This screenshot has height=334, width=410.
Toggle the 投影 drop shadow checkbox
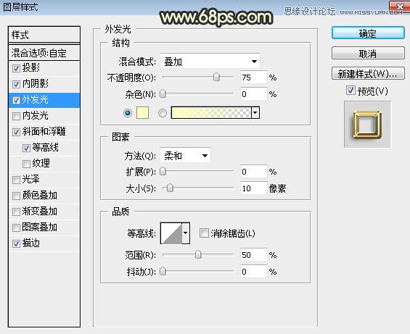tap(16, 68)
